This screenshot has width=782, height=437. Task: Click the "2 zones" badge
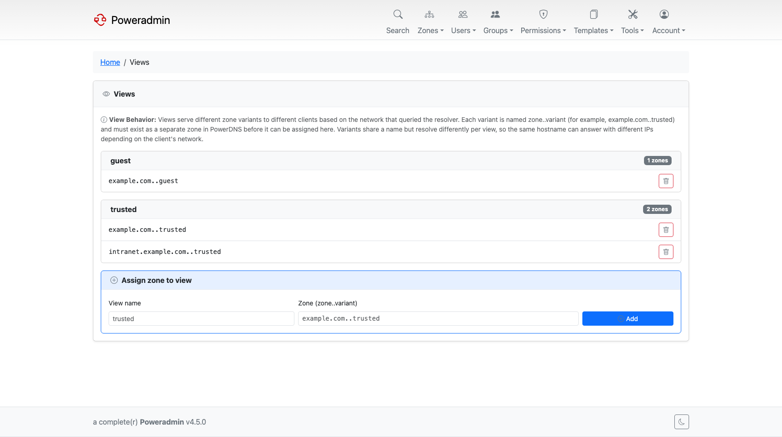(x=657, y=209)
